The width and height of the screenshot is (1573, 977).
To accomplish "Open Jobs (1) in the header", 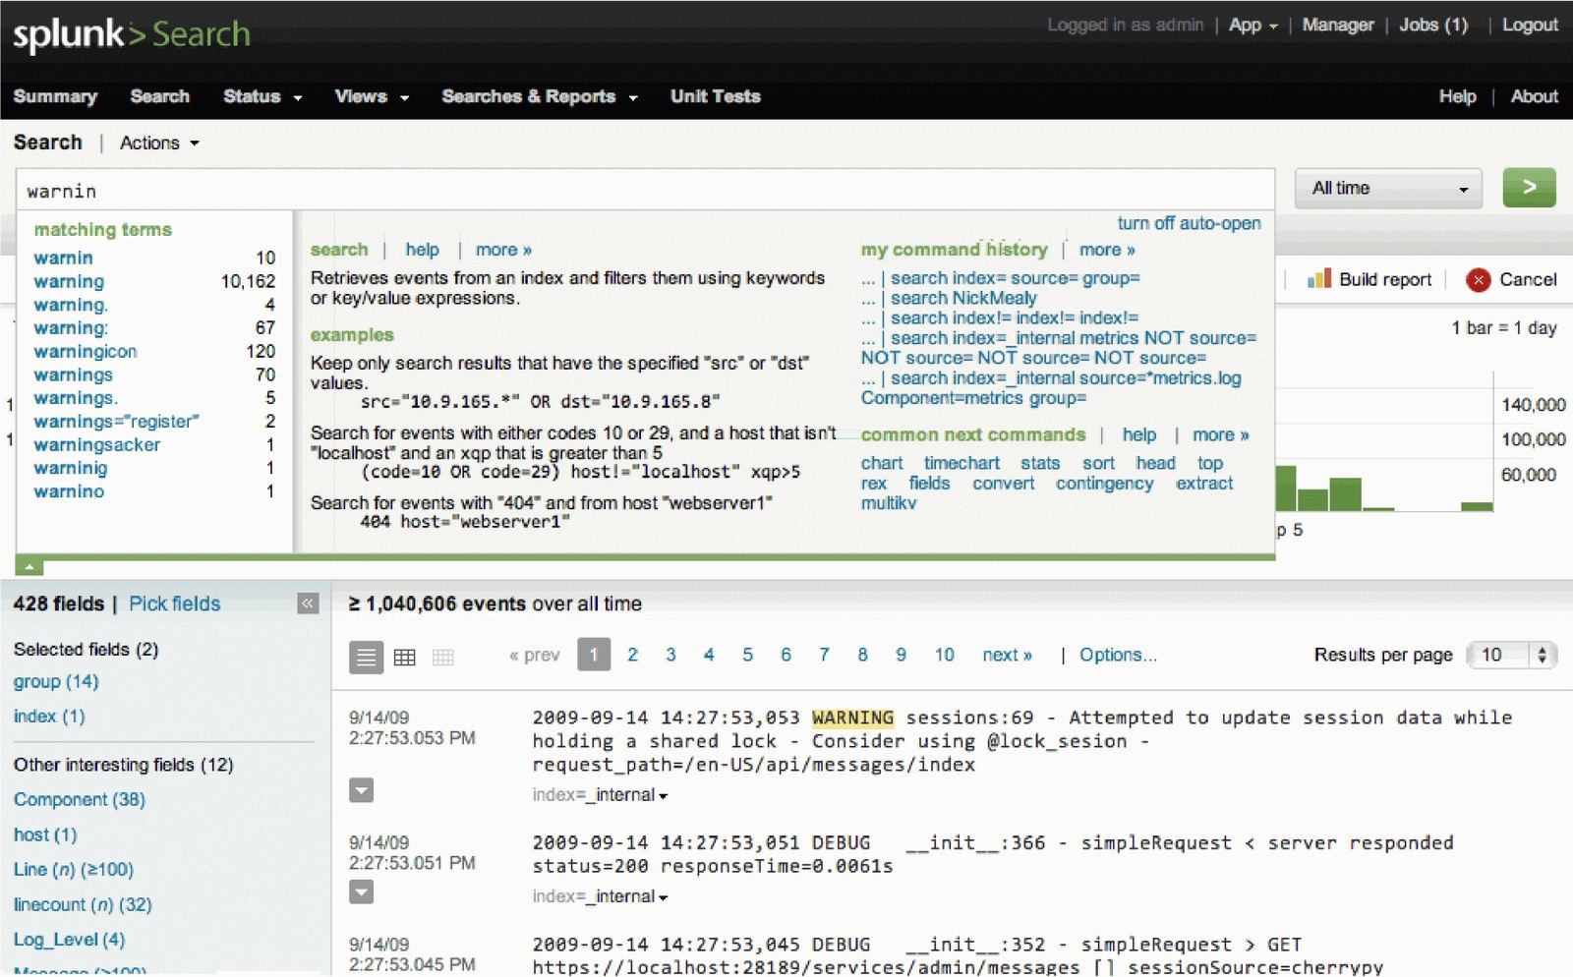I will 1433,26.
